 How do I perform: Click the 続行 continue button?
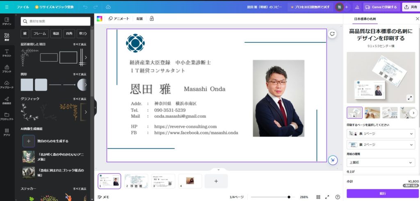coord(382,193)
